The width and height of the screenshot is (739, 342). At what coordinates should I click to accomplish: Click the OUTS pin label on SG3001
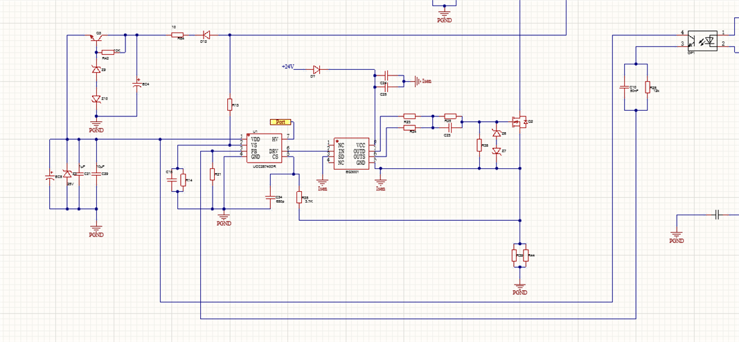pyautogui.click(x=359, y=157)
